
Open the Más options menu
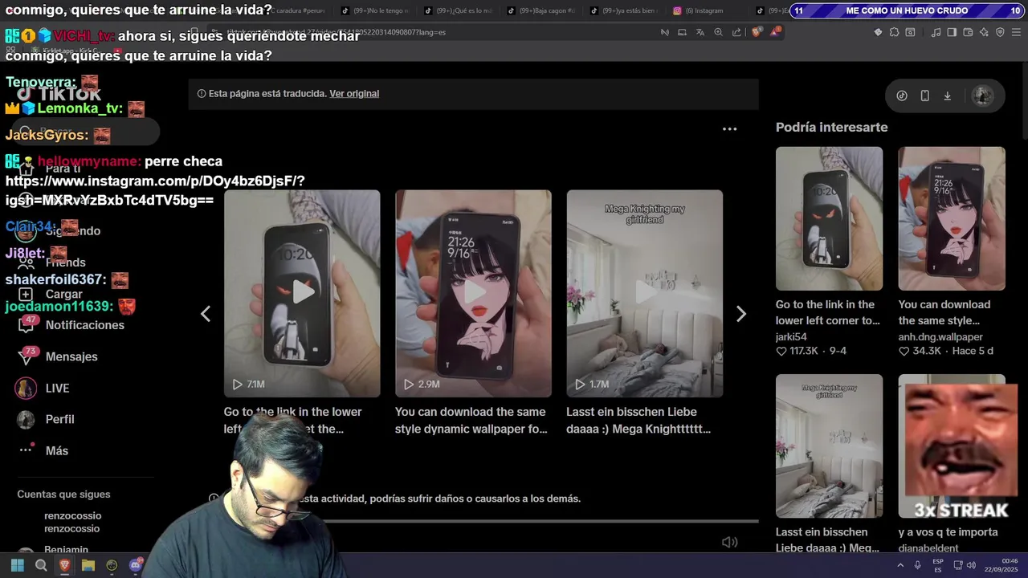coord(44,450)
